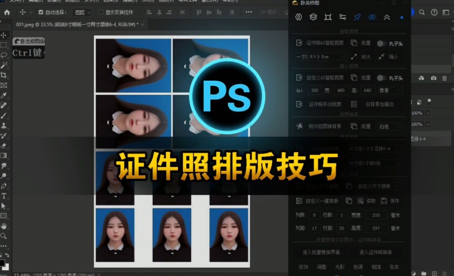Select the 001.jpeg document tab
This screenshot has height=276, width=454.
pyautogui.click(x=77, y=25)
